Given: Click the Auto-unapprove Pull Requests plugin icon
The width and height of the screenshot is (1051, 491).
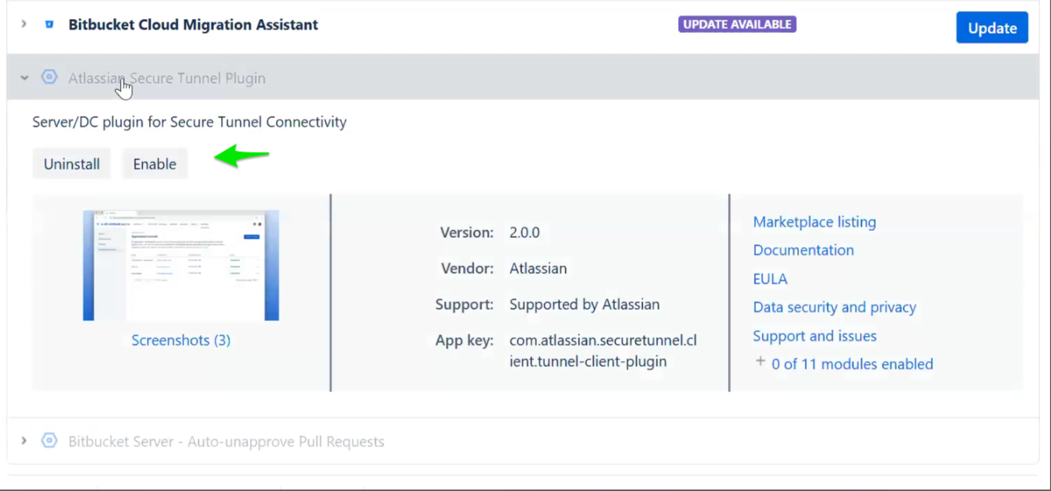Looking at the screenshot, I should click(49, 441).
